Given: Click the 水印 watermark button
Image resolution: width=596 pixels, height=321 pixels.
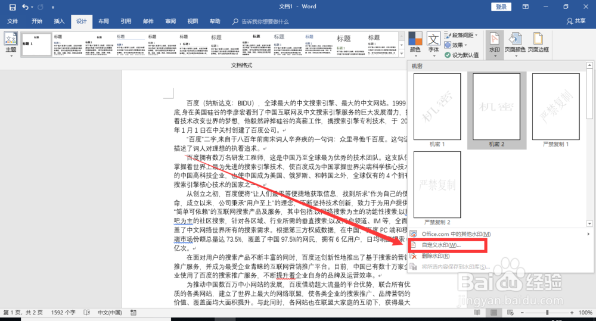Looking at the screenshot, I should [x=495, y=45].
